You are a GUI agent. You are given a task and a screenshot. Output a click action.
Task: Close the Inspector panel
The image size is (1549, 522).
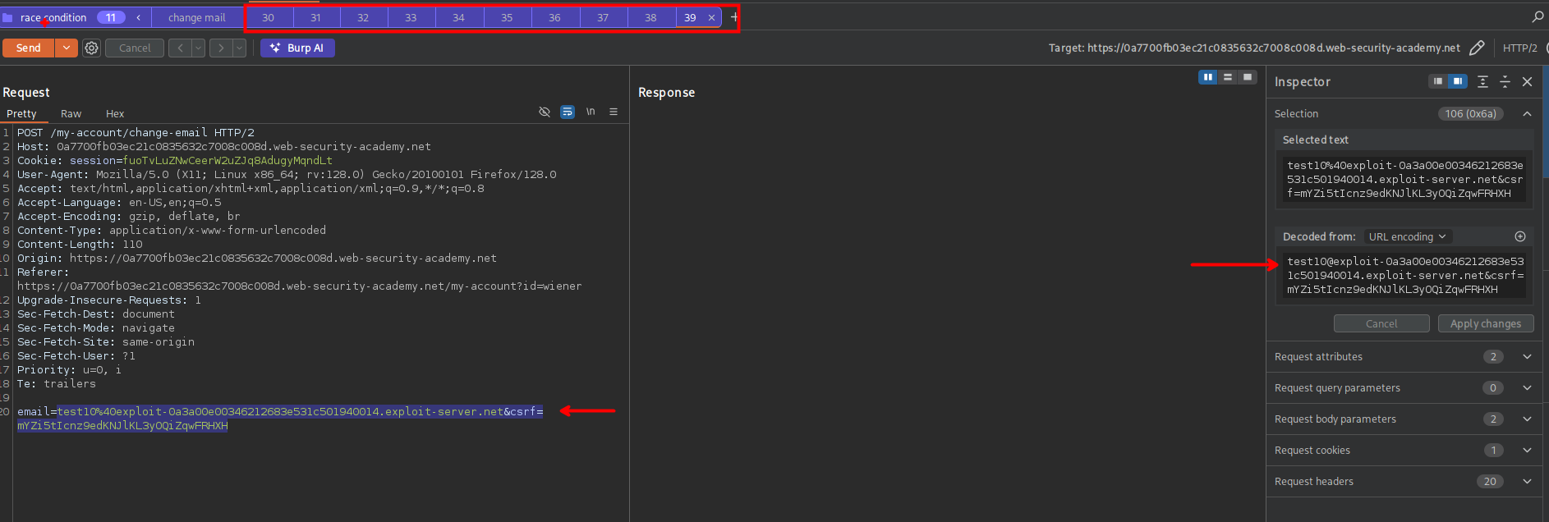(1527, 81)
